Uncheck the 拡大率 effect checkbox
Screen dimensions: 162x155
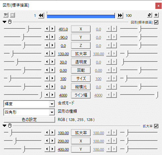[x=156, y=126]
